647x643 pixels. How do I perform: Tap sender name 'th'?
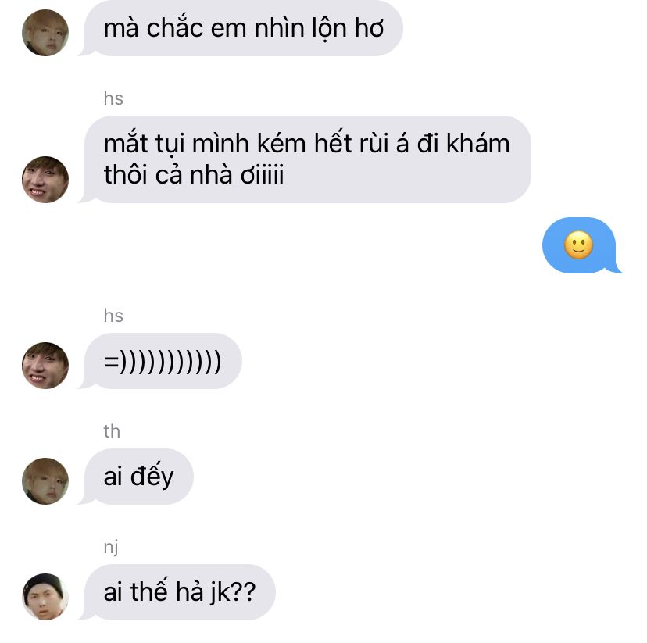pos(112,431)
